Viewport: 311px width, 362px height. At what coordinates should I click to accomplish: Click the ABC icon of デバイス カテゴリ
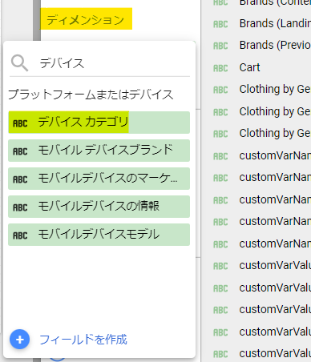click(20, 123)
